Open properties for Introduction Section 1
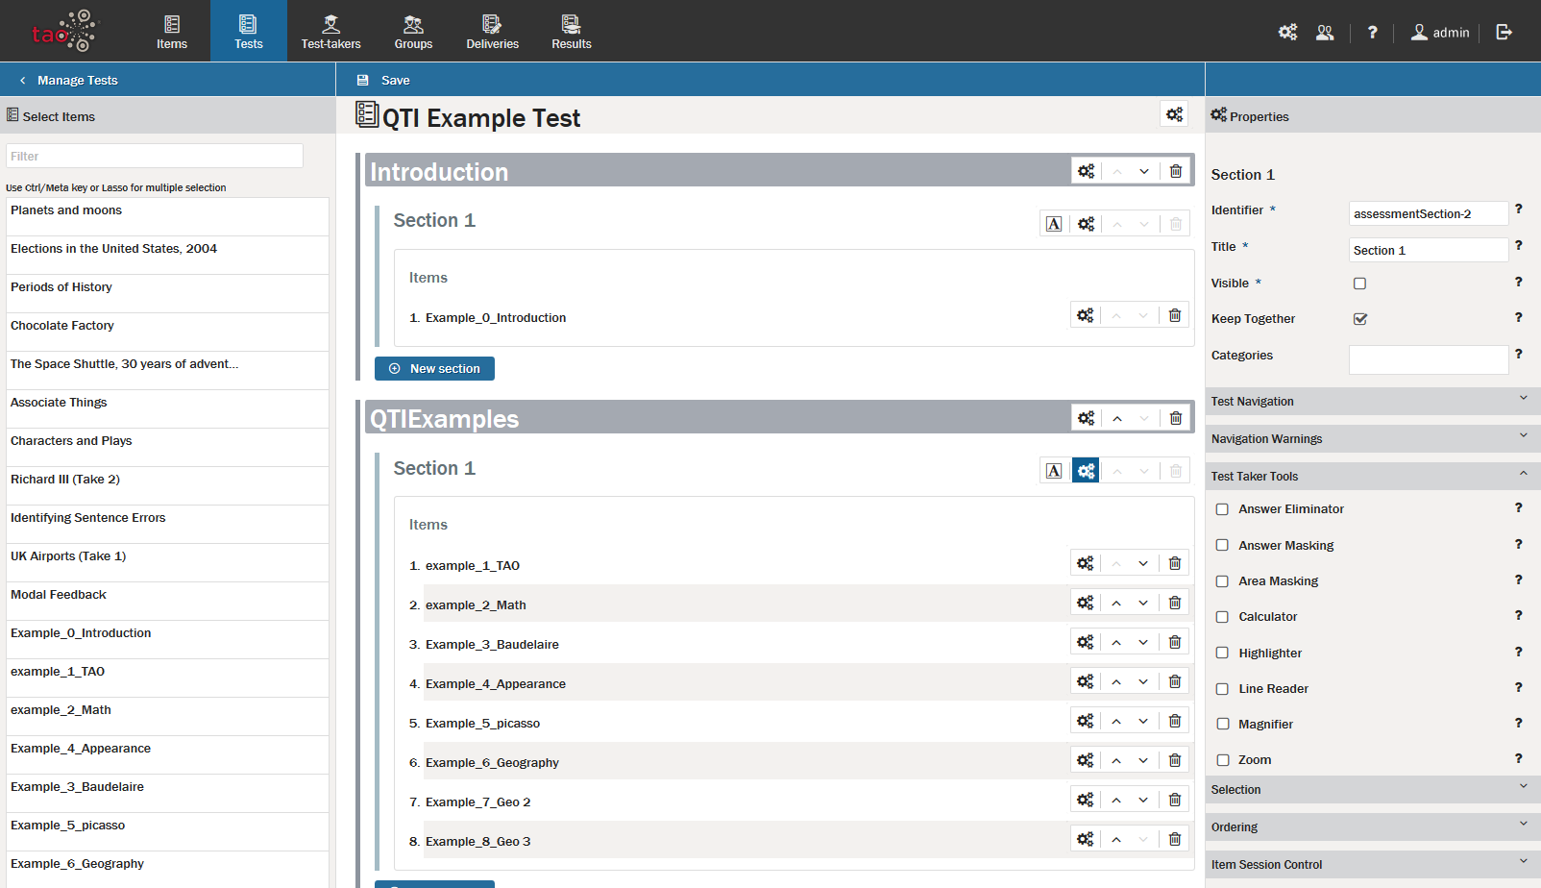 pyautogui.click(x=1086, y=224)
